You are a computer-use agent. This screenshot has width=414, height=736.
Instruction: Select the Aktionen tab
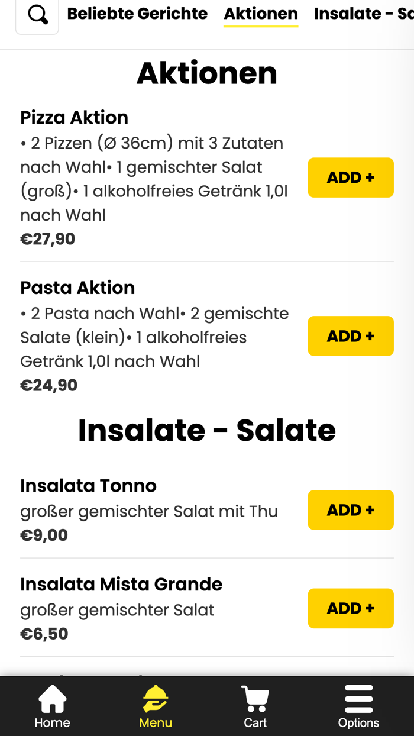(261, 13)
